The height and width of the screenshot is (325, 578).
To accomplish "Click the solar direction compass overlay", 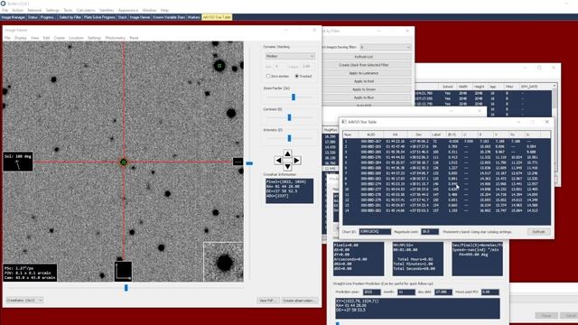I will 18,162.
